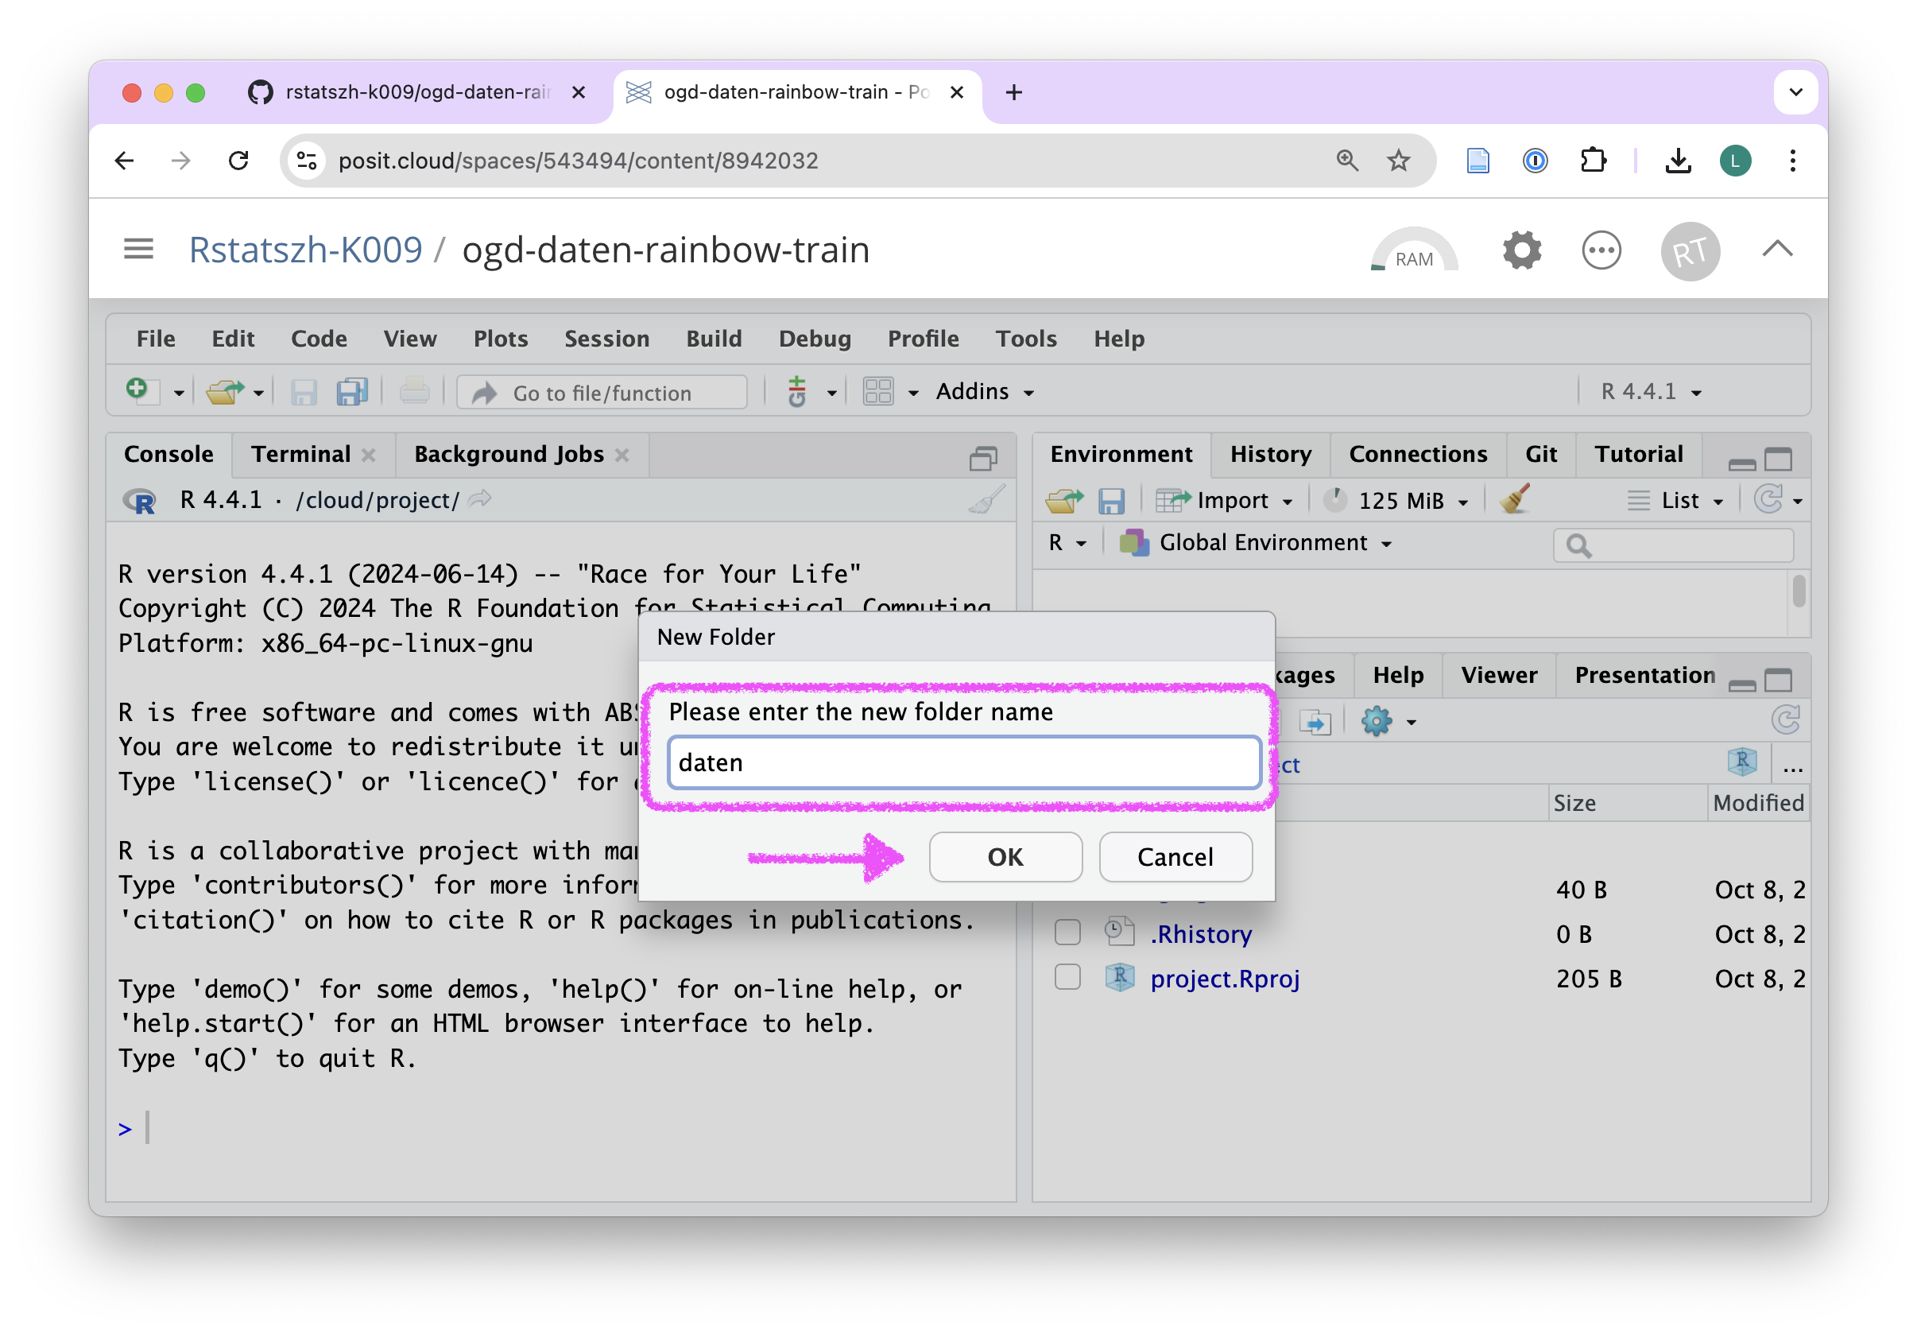Open the Import Dataset dropdown
The width and height of the screenshot is (1917, 1334).
1225,500
